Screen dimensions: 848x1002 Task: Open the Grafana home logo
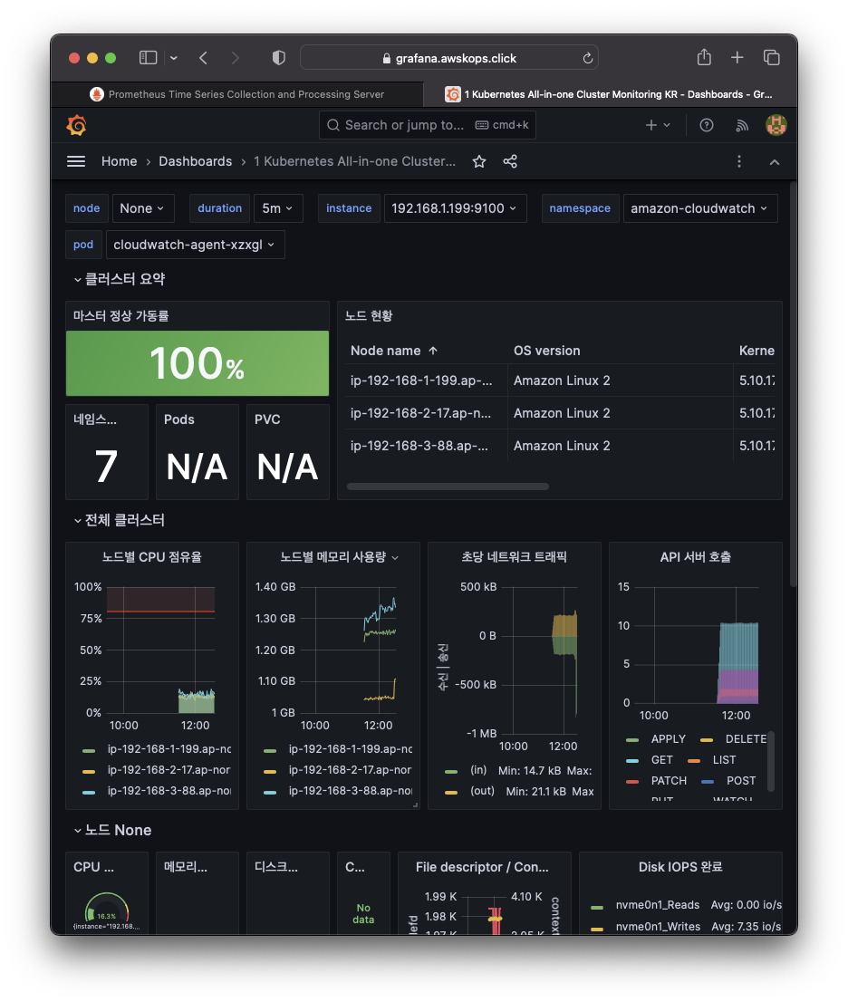(x=77, y=125)
